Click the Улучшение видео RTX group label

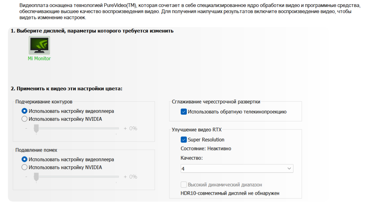coord(197,130)
